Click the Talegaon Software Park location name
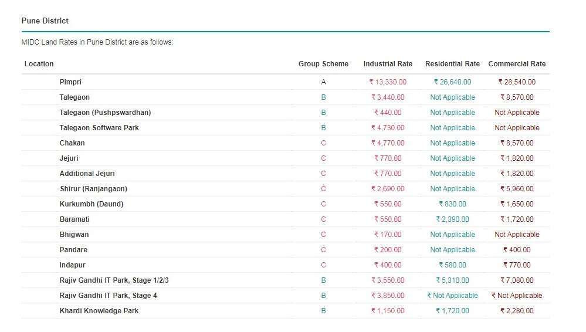The height and width of the screenshot is (332, 586). (99, 128)
